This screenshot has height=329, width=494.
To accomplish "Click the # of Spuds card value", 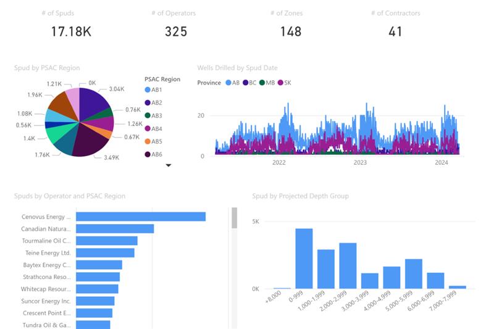I will [71, 31].
